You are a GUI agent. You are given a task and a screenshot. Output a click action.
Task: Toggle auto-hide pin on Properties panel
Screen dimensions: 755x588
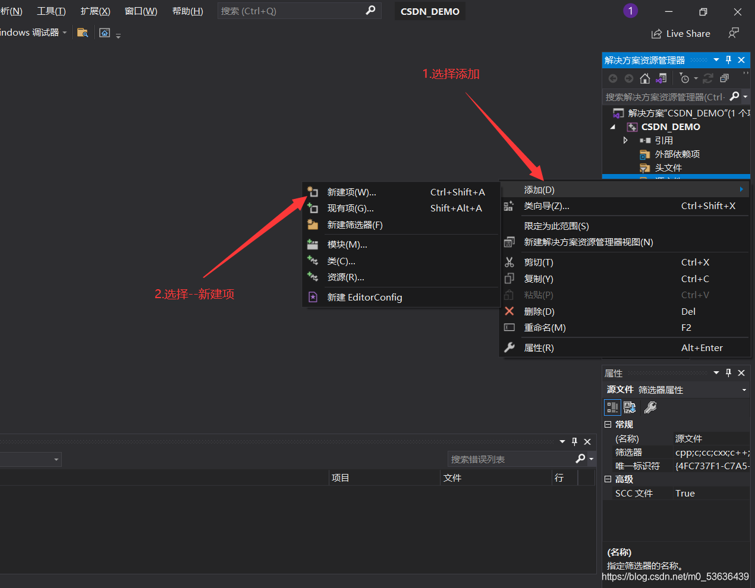[x=728, y=373]
